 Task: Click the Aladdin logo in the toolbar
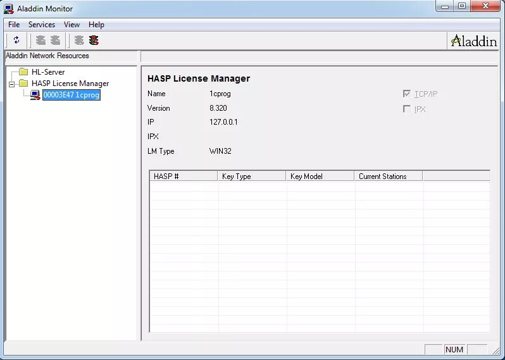(473, 41)
